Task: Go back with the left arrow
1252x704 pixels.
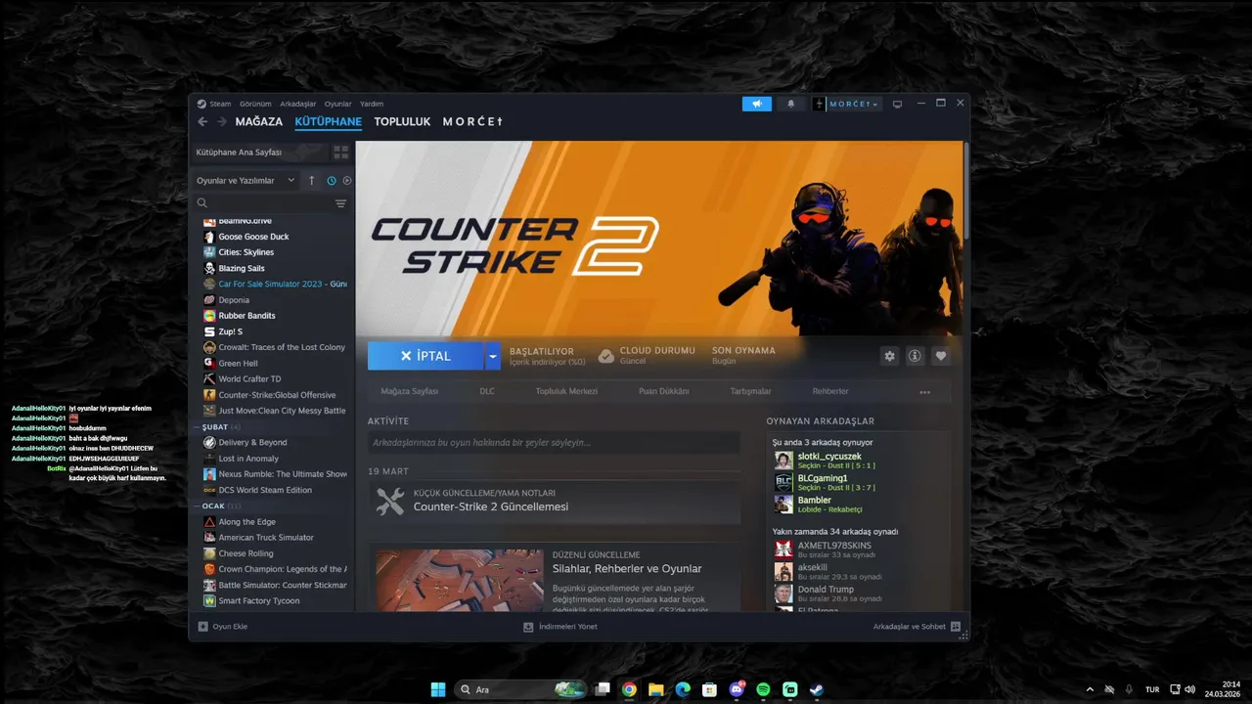Action: (202, 122)
